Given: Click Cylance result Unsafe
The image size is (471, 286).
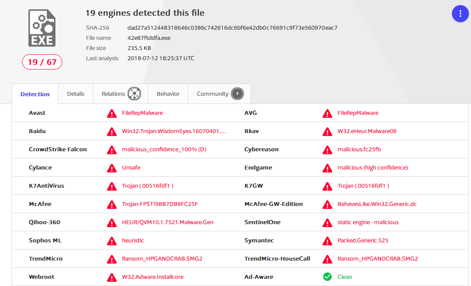Looking at the screenshot, I should coord(131,168).
